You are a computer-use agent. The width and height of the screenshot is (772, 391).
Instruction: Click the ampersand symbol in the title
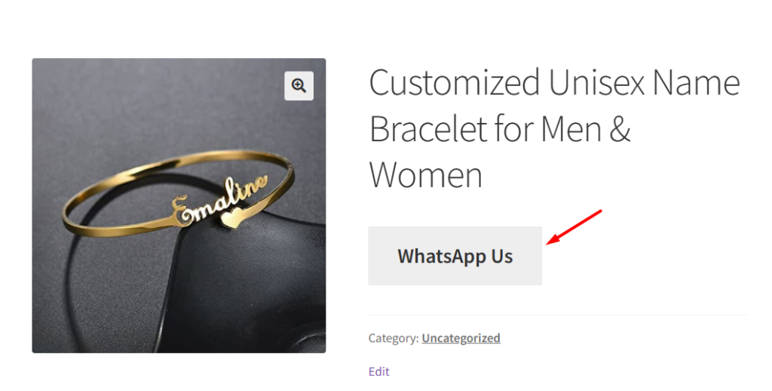[619, 129]
